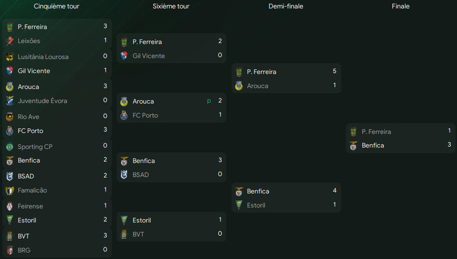Click the Rio Ave club crest
457x259 pixels.
10,117
